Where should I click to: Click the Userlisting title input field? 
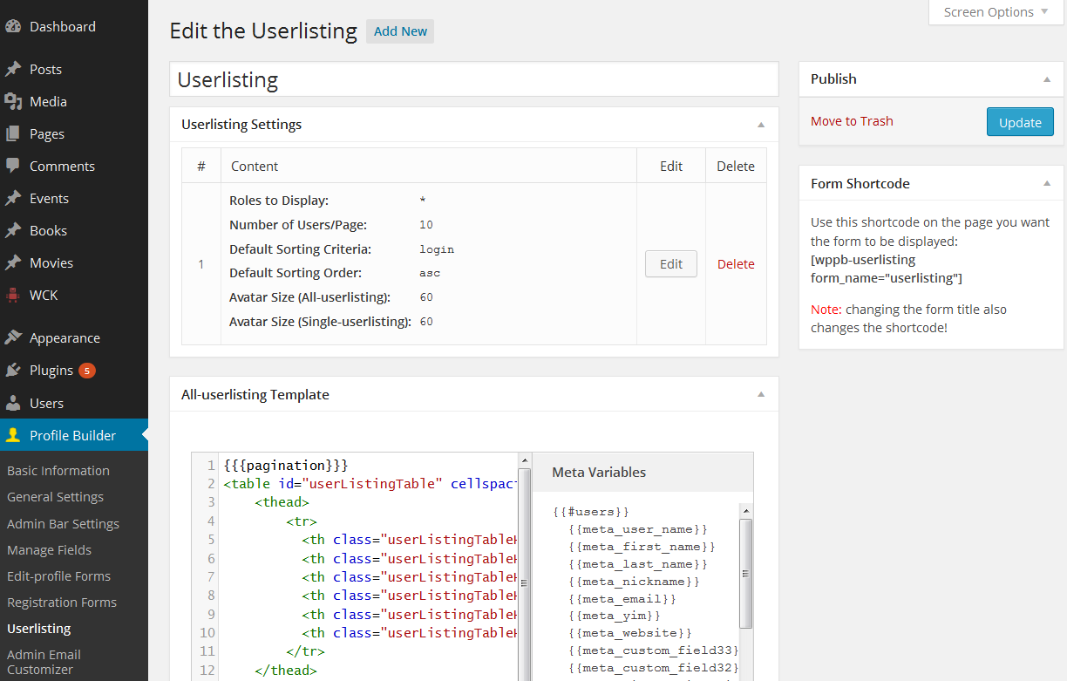474,79
